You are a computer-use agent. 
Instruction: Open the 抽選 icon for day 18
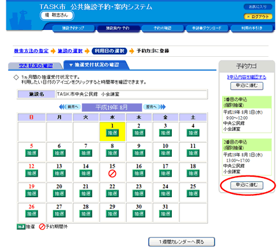click(193, 174)
